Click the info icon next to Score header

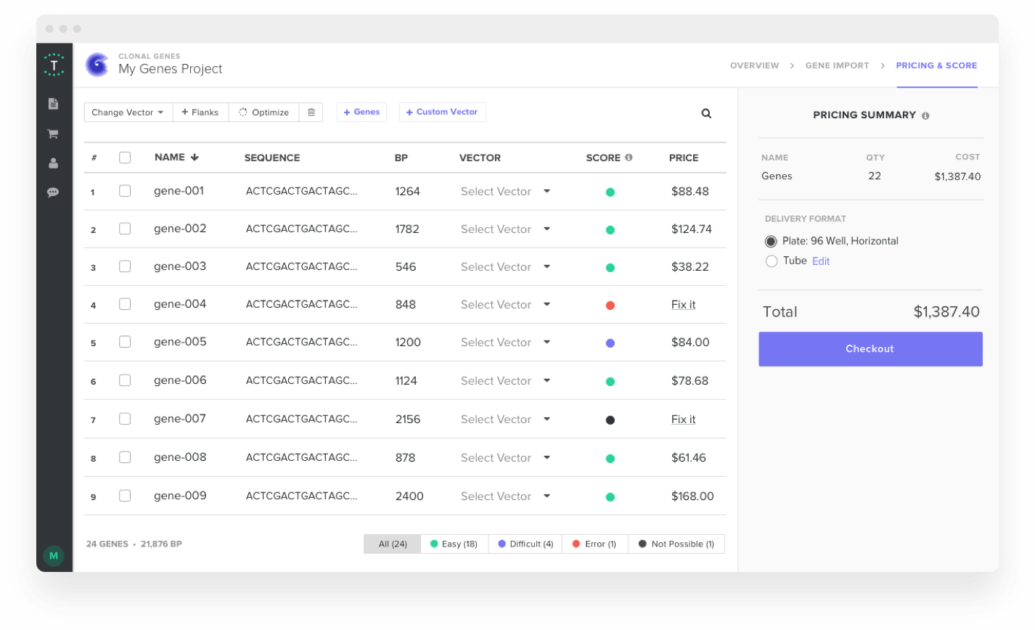point(629,157)
